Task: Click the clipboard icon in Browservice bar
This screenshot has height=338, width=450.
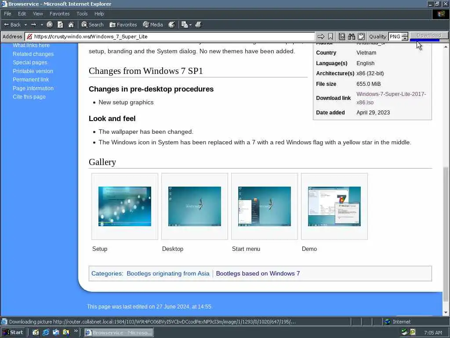Action: (x=361, y=37)
